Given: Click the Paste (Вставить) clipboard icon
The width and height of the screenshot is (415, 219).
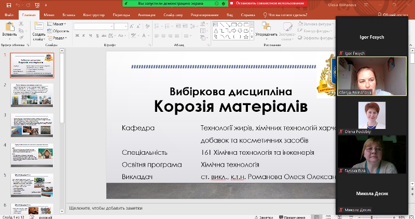Looking at the screenshot, I should point(9,26).
